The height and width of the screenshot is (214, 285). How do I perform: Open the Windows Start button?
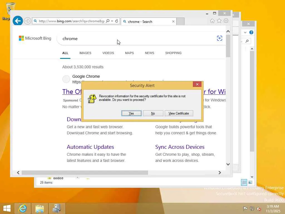click(7, 208)
